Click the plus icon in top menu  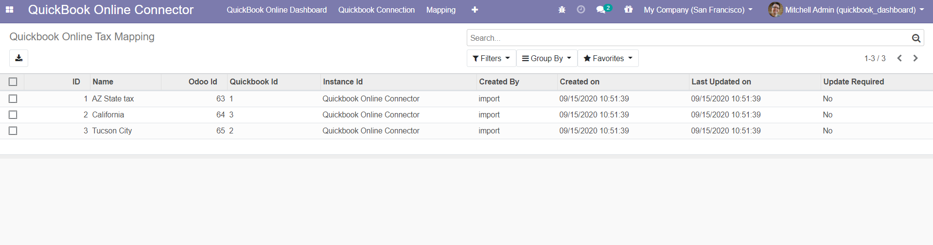click(x=475, y=10)
